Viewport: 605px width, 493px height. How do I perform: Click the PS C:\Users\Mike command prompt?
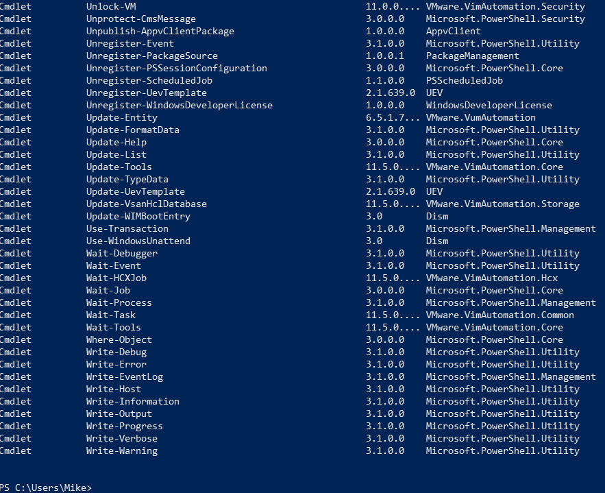(45, 488)
